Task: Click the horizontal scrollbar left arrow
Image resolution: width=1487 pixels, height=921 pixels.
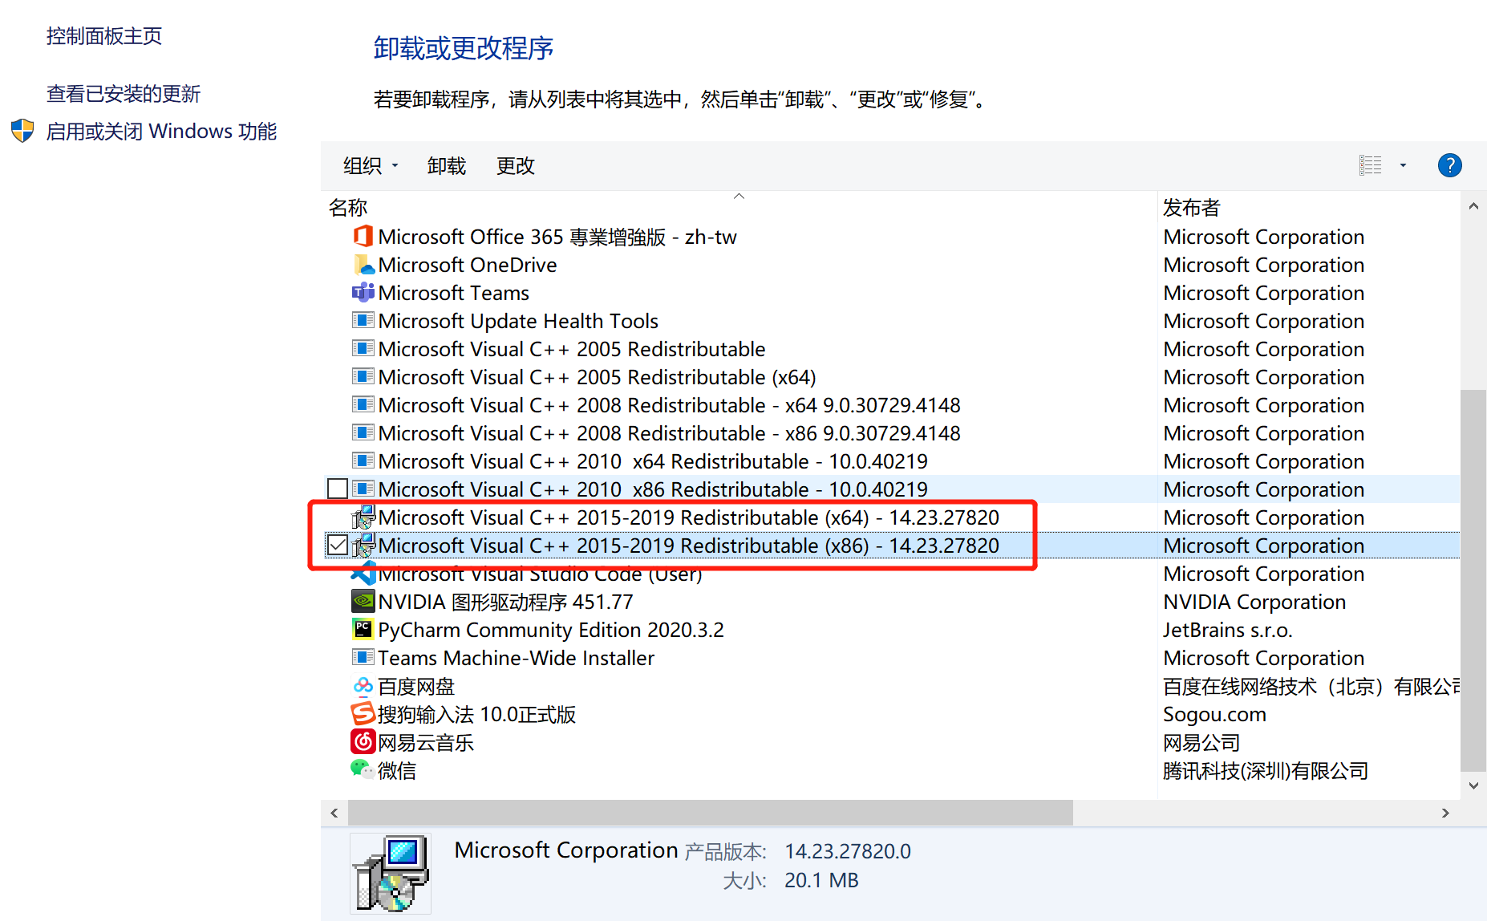Action: (334, 813)
